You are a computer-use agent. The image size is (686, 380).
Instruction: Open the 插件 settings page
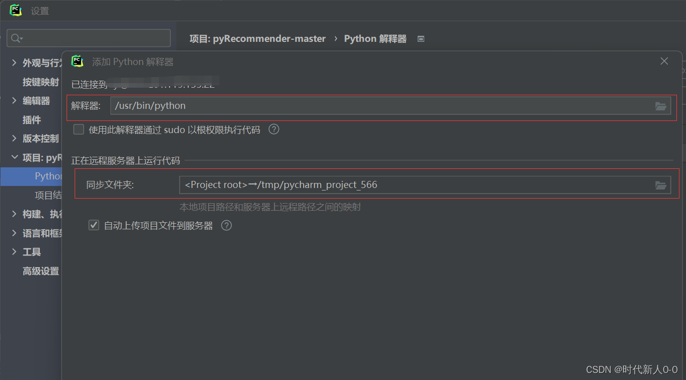(x=32, y=119)
